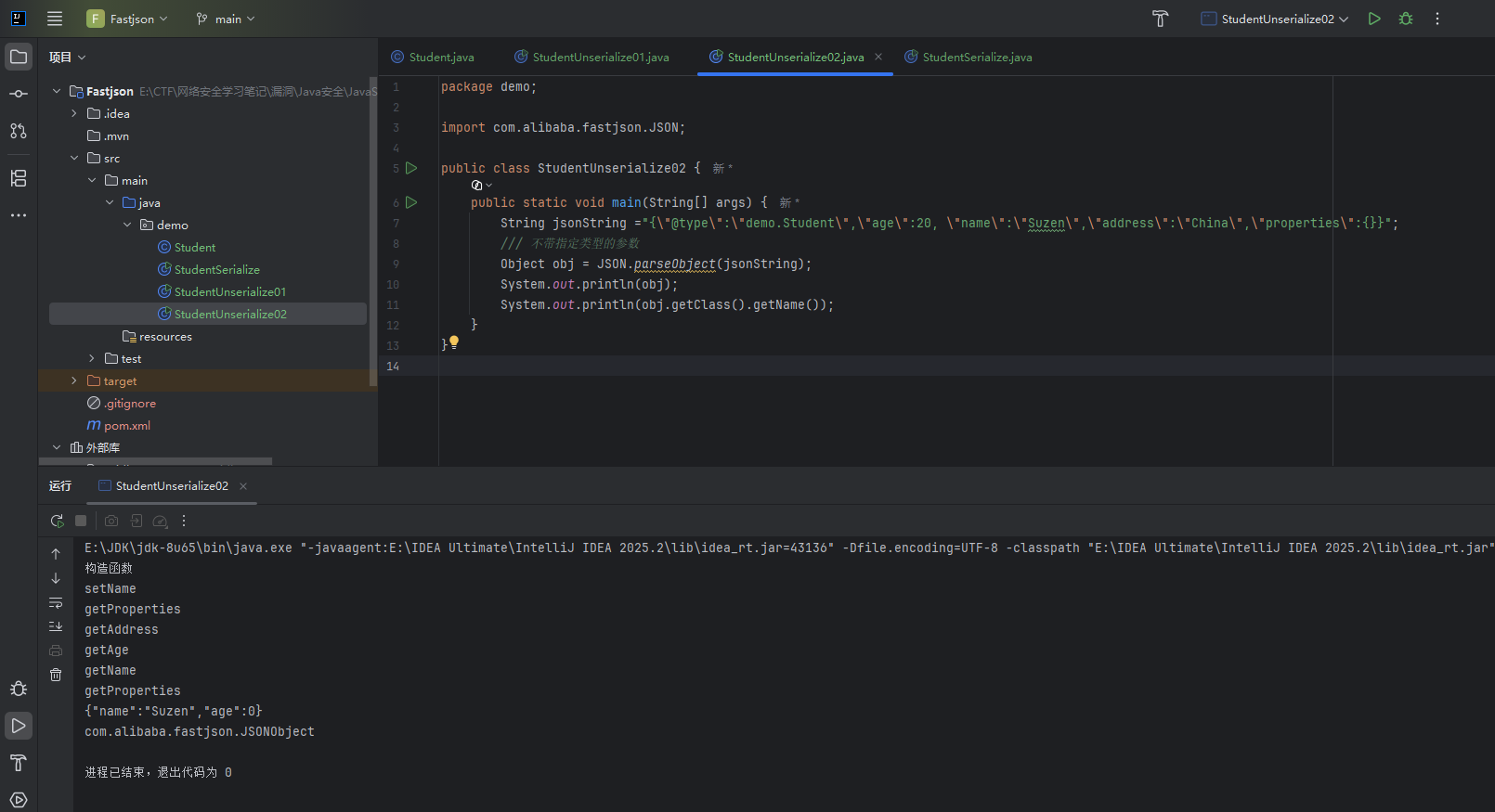Click the lightbulb quick-fix icon
The height and width of the screenshot is (812, 1495).
click(454, 342)
